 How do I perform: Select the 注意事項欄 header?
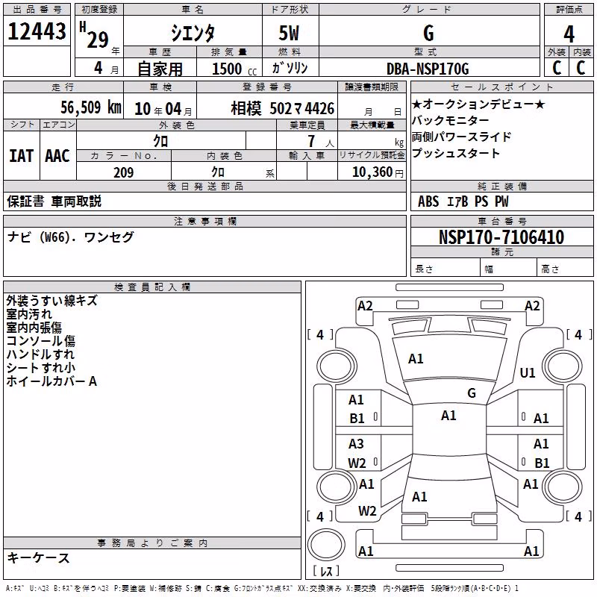204,221
